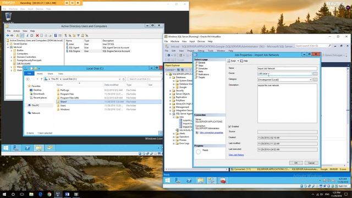
Task: Click the Cortana search circle on host taskbar
Action: coord(13,194)
